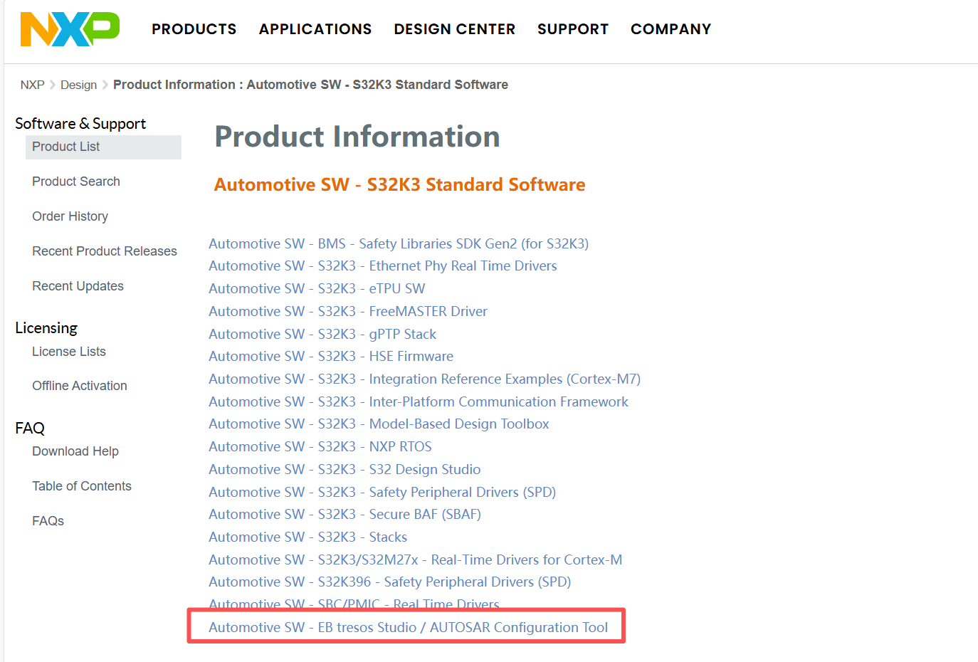The height and width of the screenshot is (662, 978).
Task: Select Product List in sidebar
Action: [x=103, y=147]
